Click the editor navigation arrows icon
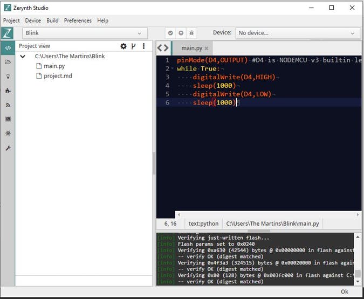Viewport: 364px width, 299px height. point(163,48)
